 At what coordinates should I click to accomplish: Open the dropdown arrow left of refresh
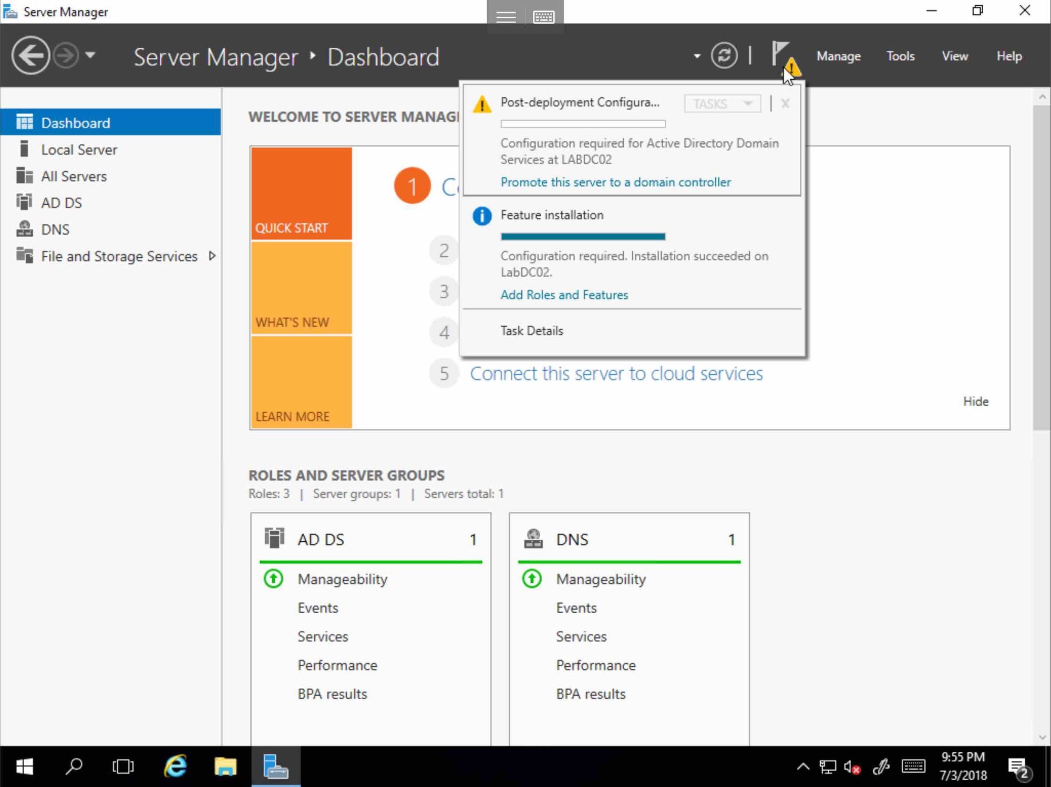pyautogui.click(x=697, y=56)
